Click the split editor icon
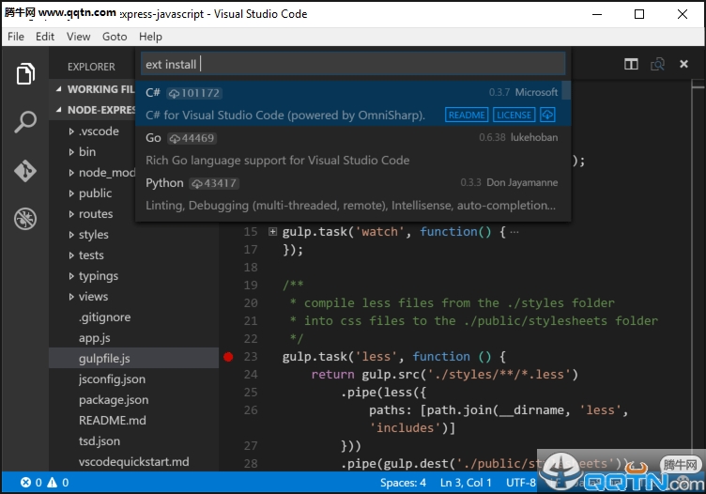This screenshot has width=706, height=494. click(632, 65)
